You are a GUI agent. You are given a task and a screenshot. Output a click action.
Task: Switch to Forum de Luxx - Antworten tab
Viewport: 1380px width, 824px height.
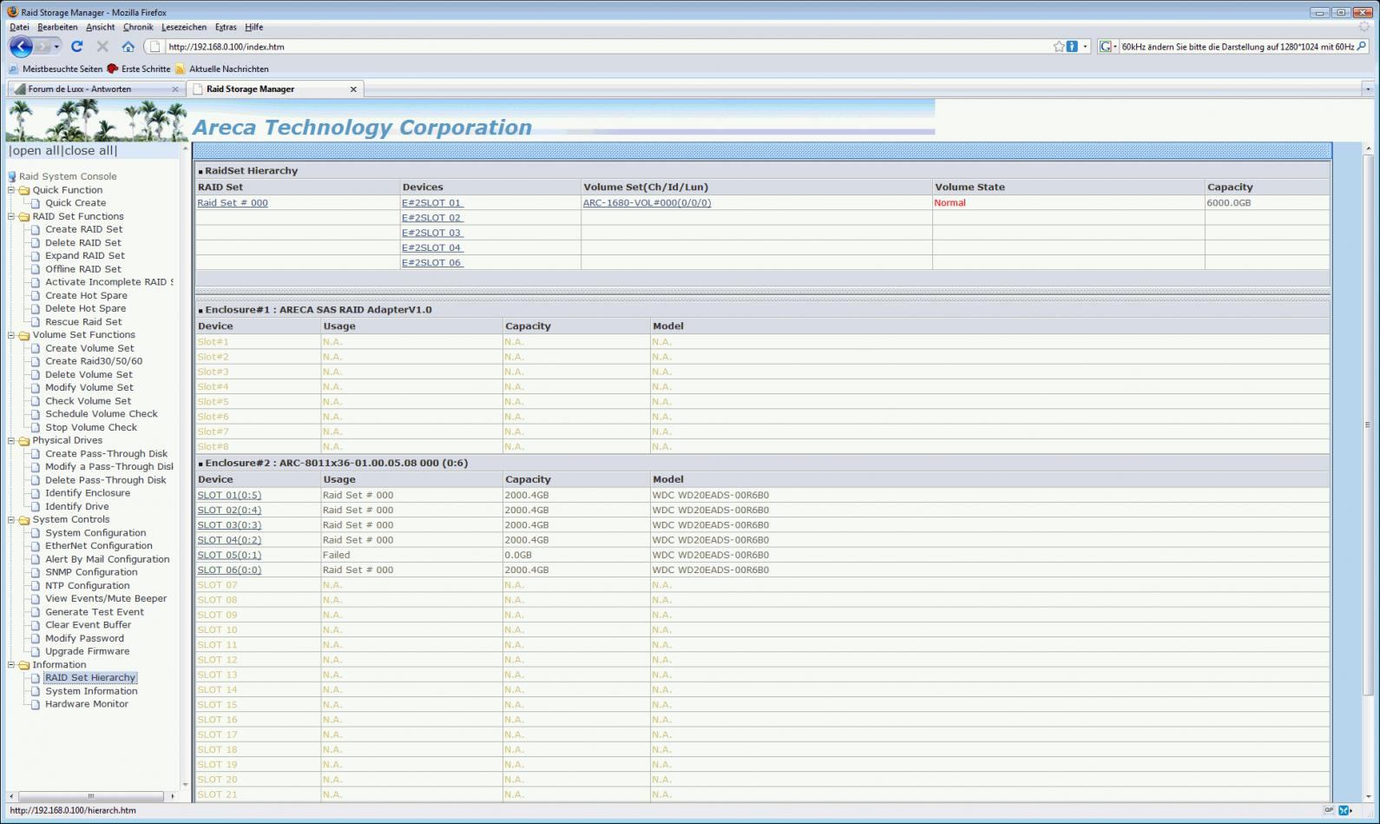pos(95,89)
